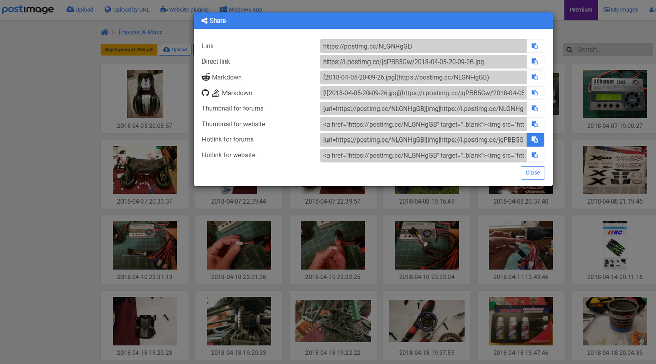Select the Hotlink for website field
This screenshot has height=364, width=656.
pyautogui.click(x=423, y=155)
